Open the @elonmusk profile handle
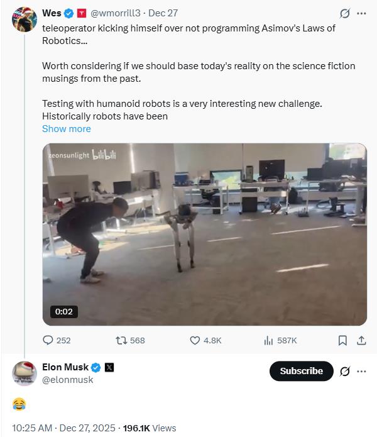The image size is (377, 437). tap(67, 379)
